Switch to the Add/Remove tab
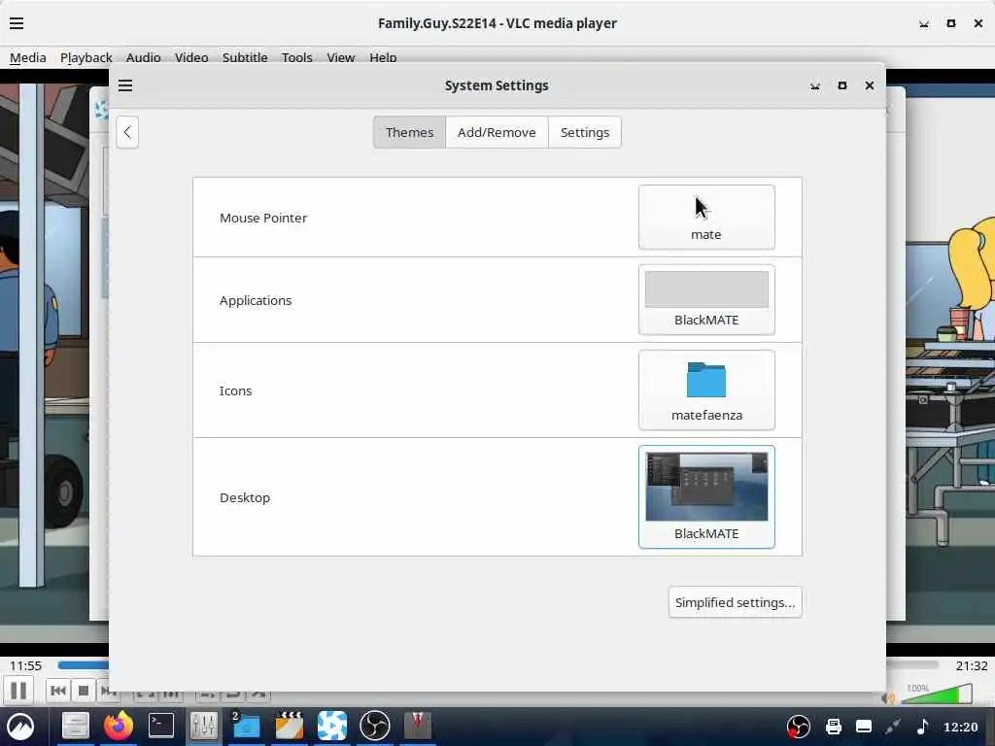This screenshot has height=746, width=995. 497,132
